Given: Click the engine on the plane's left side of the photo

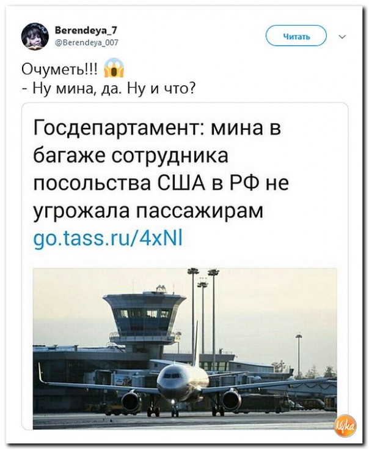Looking at the screenshot, I should pos(131,401).
